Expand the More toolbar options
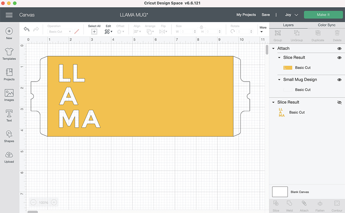The width and height of the screenshot is (345, 213). click(x=263, y=29)
